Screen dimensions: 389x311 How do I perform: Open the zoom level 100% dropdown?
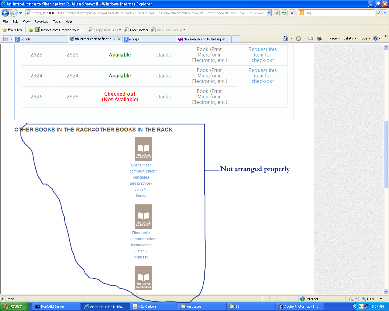(x=381, y=299)
